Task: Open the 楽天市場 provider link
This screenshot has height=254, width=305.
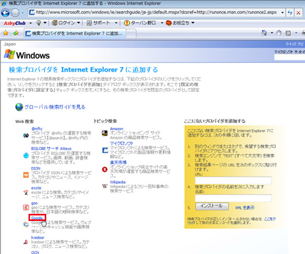Action: coord(118,162)
